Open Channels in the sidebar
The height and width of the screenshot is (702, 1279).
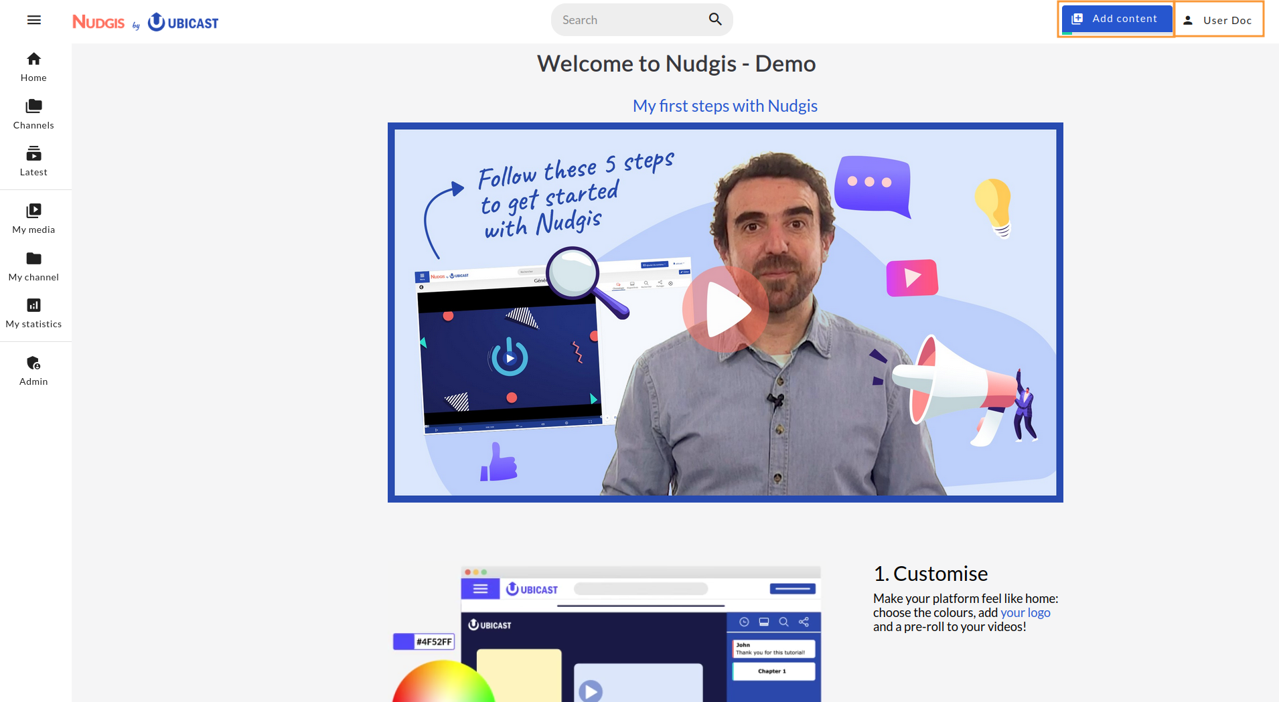(33, 114)
